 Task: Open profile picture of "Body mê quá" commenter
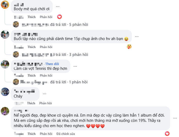[x=5, y=4]
